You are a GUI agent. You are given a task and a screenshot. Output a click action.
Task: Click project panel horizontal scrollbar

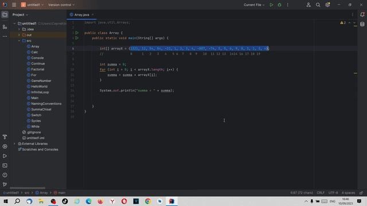[x=28, y=188]
